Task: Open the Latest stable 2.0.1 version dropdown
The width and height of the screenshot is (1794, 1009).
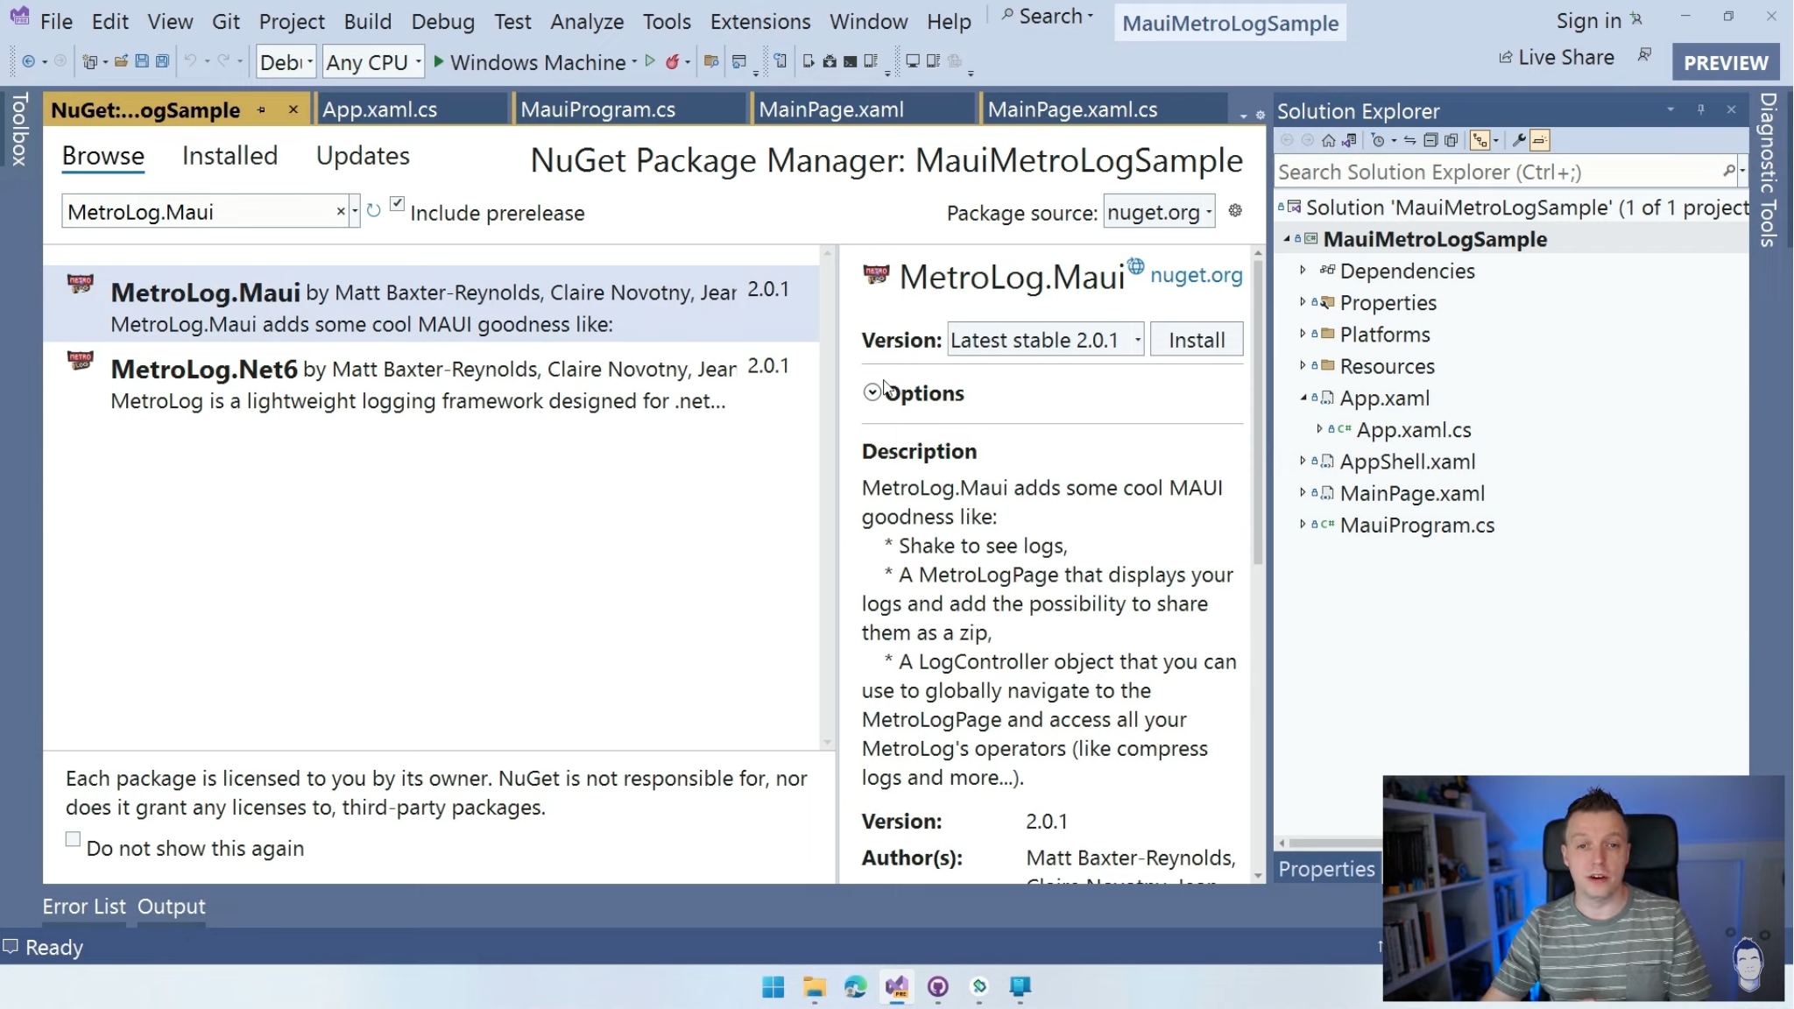Action: pyautogui.click(x=1046, y=340)
